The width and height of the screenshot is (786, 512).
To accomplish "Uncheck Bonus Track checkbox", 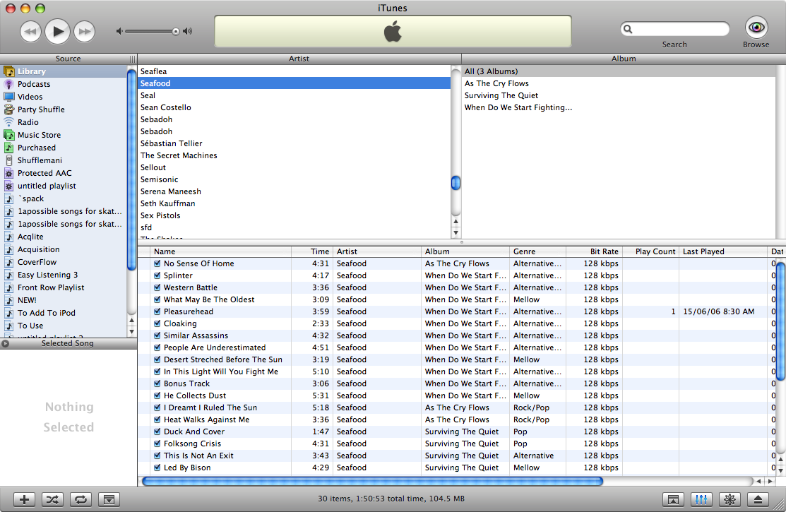I will click(x=157, y=383).
